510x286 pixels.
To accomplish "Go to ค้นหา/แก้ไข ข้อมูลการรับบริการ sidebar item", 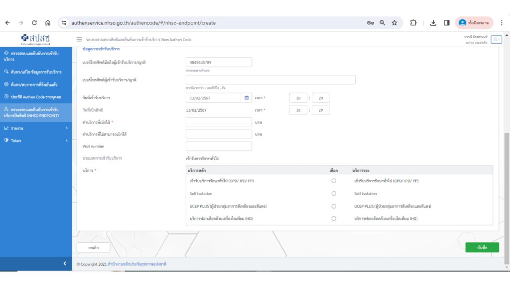I will (x=35, y=72).
